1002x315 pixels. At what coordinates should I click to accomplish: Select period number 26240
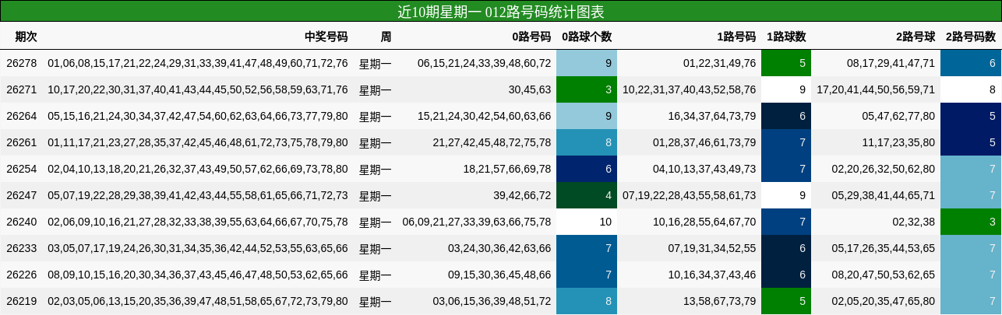point(21,222)
